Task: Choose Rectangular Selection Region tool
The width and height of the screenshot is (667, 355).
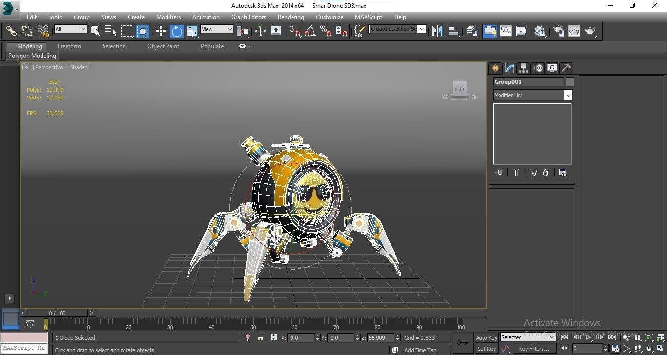Action: [127, 31]
